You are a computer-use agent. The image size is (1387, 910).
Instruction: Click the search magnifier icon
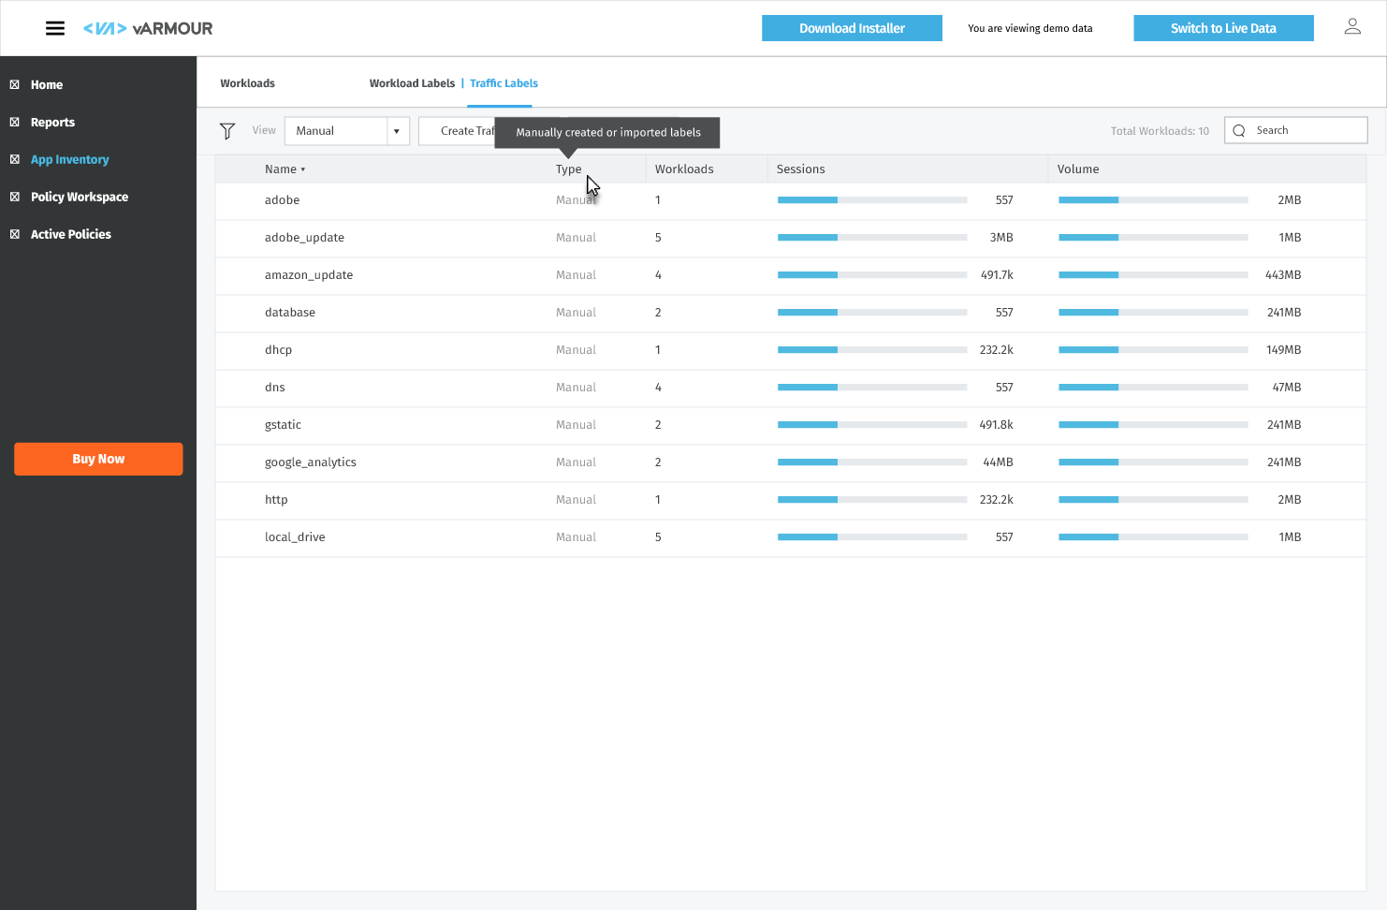pos(1239,131)
